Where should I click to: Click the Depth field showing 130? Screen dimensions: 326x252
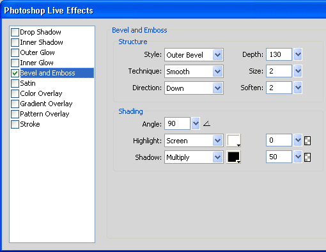(279, 54)
